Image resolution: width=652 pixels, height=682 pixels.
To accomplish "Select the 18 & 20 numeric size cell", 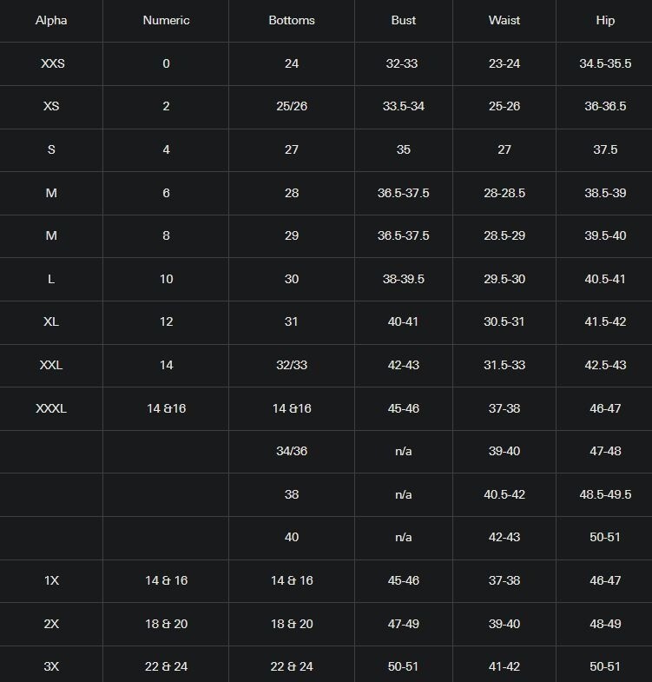I will point(166,624).
